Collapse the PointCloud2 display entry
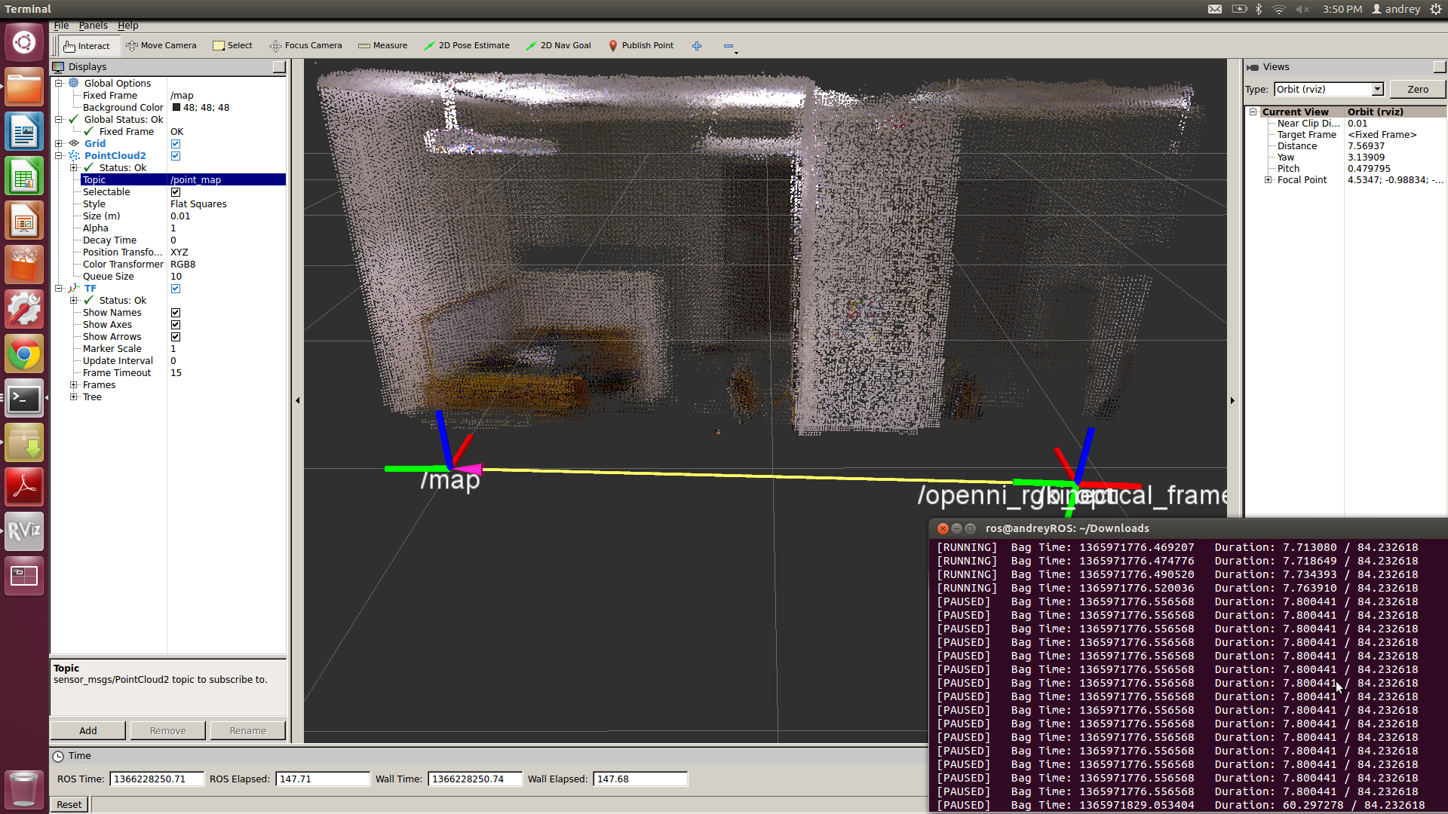The width and height of the screenshot is (1448, 814). [59, 156]
